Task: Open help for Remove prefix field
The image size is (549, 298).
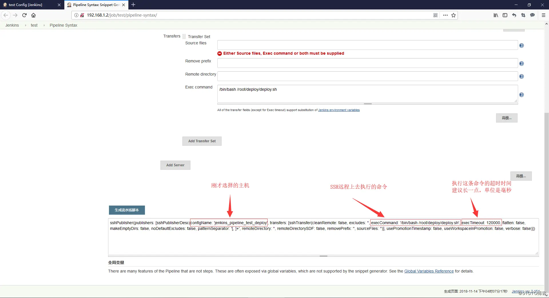Action: (x=522, y=64)
